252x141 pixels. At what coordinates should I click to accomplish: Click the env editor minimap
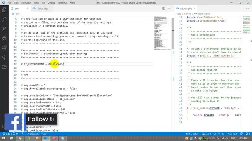[162, 33]
